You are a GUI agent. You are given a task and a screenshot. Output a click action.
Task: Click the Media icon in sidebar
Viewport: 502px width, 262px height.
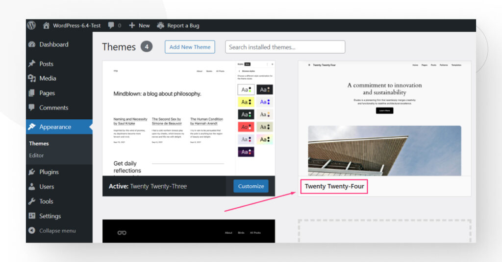point(32,78)
